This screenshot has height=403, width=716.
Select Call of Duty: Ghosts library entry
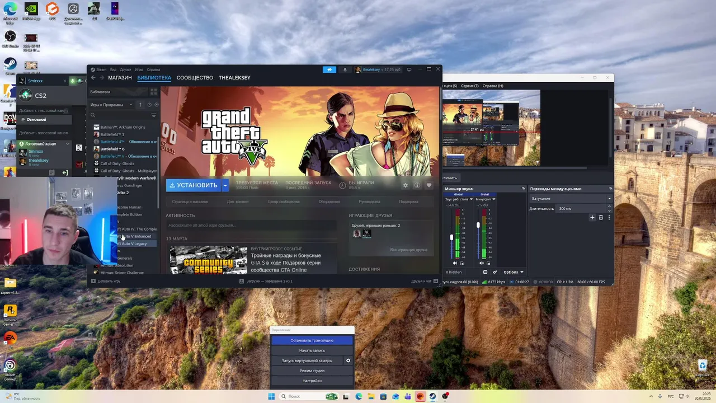(x=117, y=163)
